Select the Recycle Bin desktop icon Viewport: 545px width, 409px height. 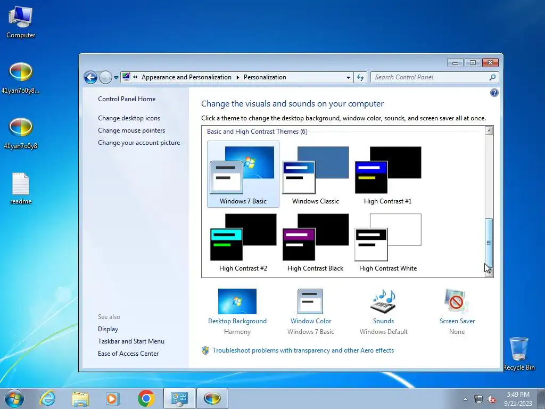(x=519, y=354)
